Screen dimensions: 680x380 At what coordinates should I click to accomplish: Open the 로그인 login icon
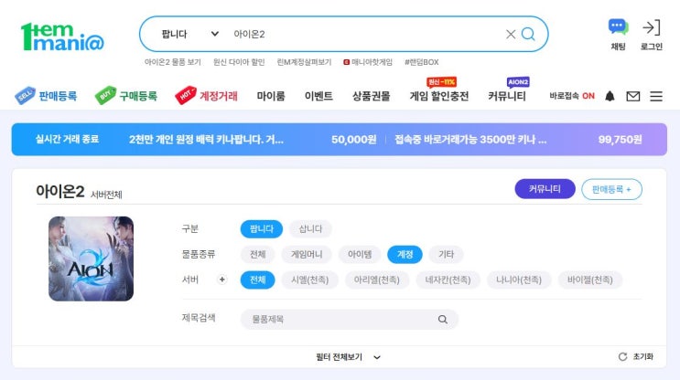(652, 35)
